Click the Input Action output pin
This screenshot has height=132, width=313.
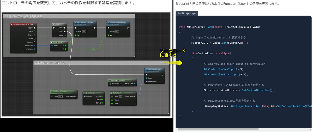point(35,49)
